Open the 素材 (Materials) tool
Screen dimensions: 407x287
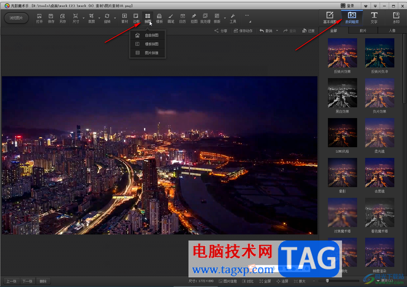coord(125,18)
